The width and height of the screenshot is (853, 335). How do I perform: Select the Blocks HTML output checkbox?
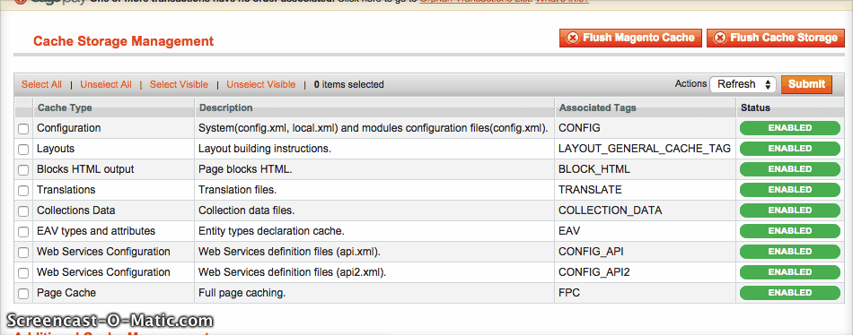23,170
